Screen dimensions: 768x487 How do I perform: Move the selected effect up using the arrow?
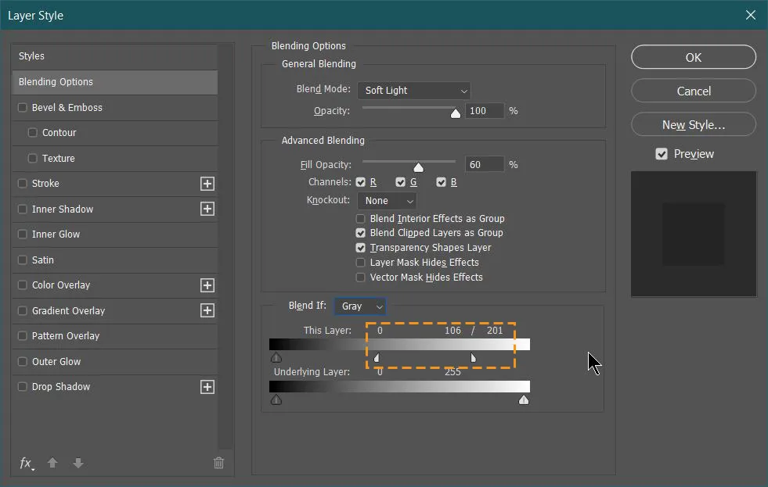pos(52,463)
